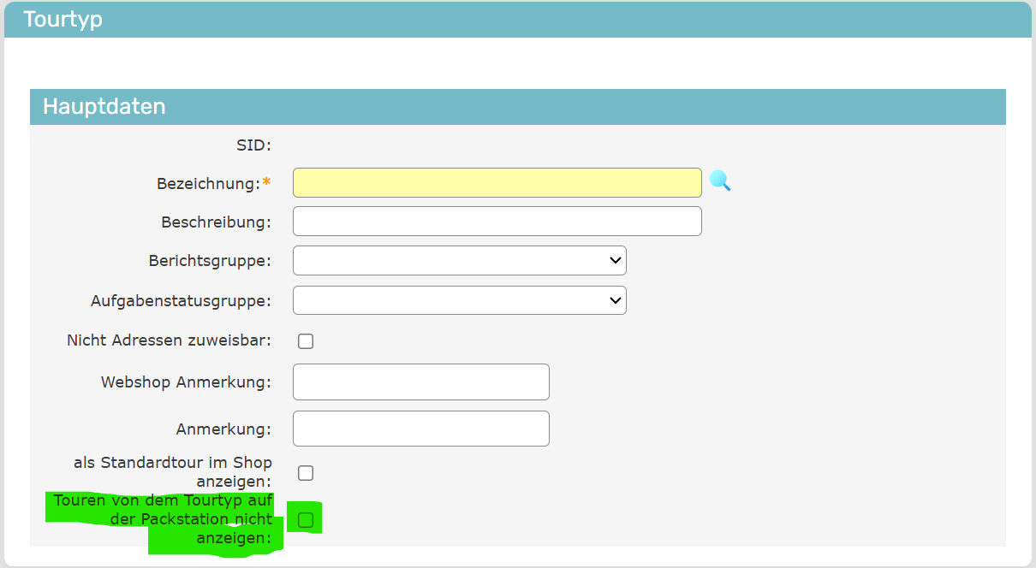Viewport: 1036px width, 568px height.
Task: Click the SID label
Action: click(x=253, y=145)
